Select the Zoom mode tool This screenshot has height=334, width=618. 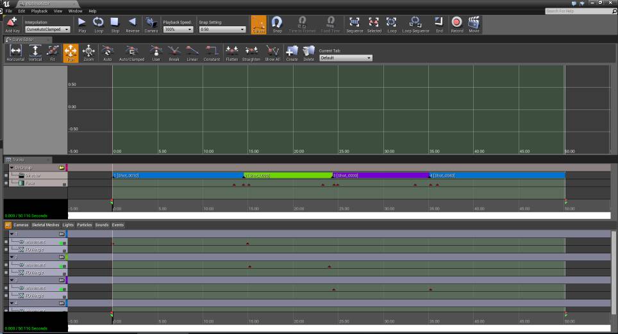[88, 53]
